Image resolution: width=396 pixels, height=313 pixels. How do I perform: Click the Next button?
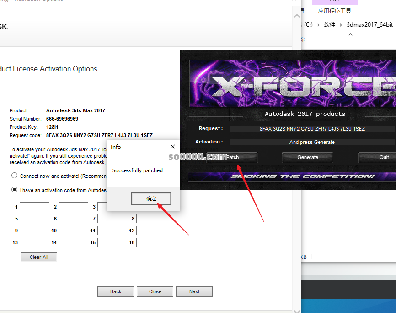click(194, 291)
